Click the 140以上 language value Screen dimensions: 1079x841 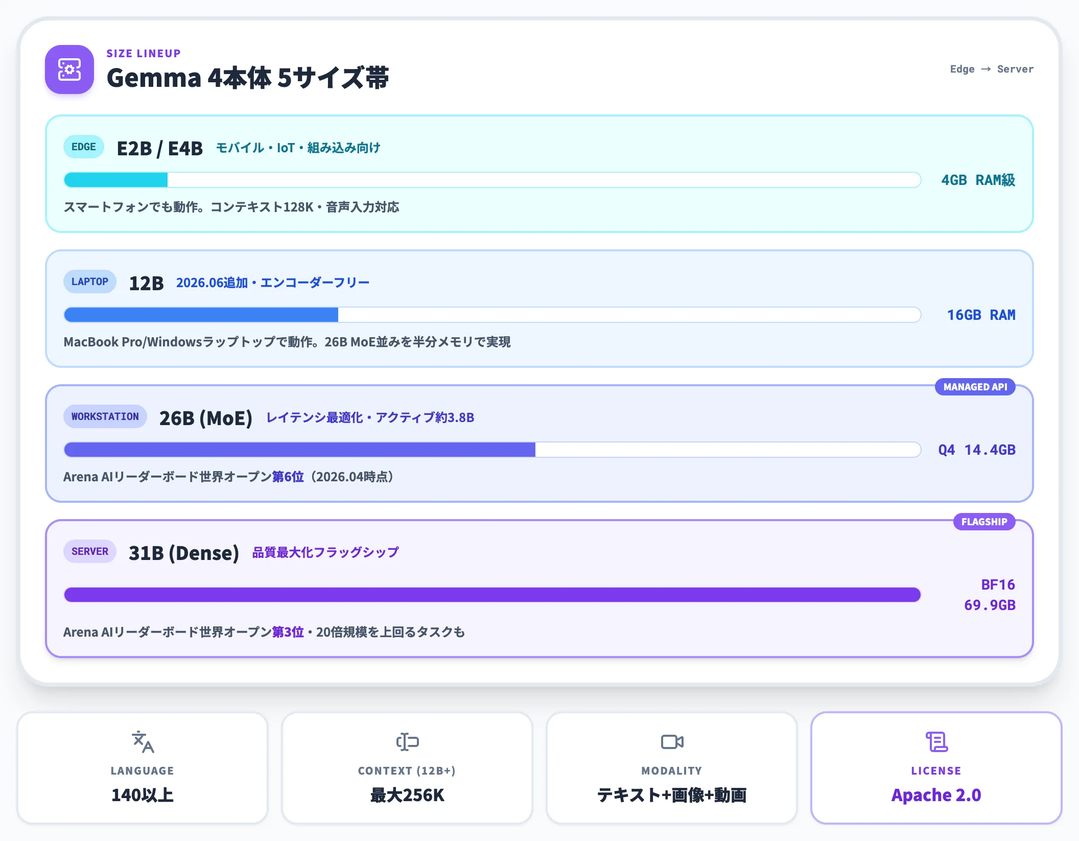tap(143, 795)
